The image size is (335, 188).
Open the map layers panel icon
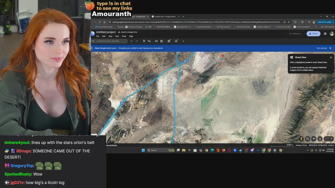pos(176,41)
